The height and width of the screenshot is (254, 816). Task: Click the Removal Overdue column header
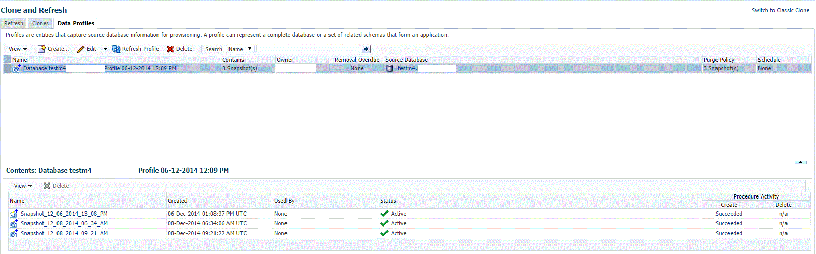click(x=357, y=60)
